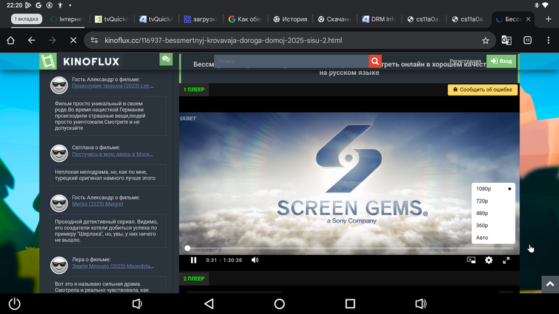This screenshot has height=314, width=559.
Task: Bookmark this page with star icon
Action: click(x=486, y=41)
